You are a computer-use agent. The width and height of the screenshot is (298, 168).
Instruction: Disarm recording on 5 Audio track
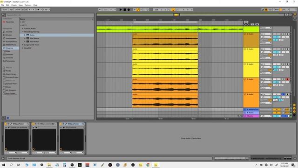[x=287, y=79]
